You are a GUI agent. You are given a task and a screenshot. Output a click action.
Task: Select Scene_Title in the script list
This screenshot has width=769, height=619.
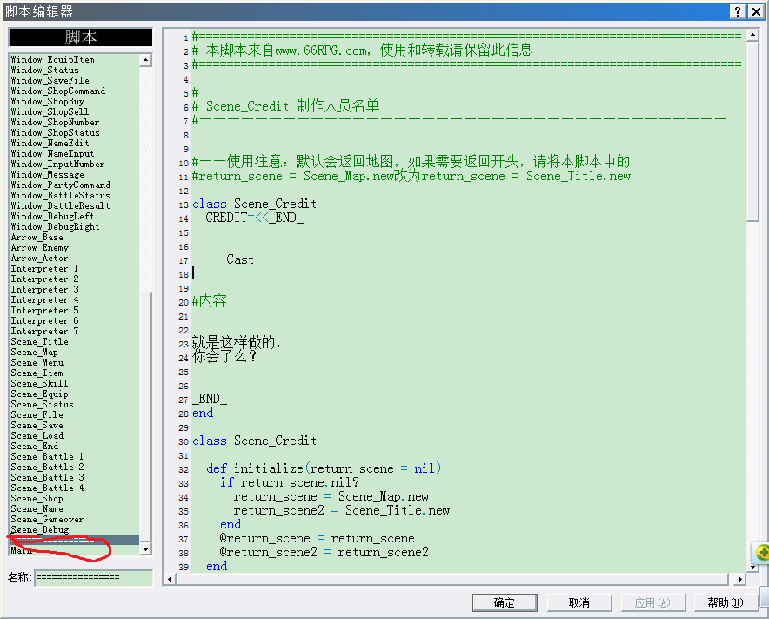click(40, 341)
